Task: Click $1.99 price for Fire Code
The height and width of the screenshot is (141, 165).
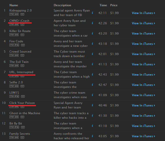Action: click(114, 44)
